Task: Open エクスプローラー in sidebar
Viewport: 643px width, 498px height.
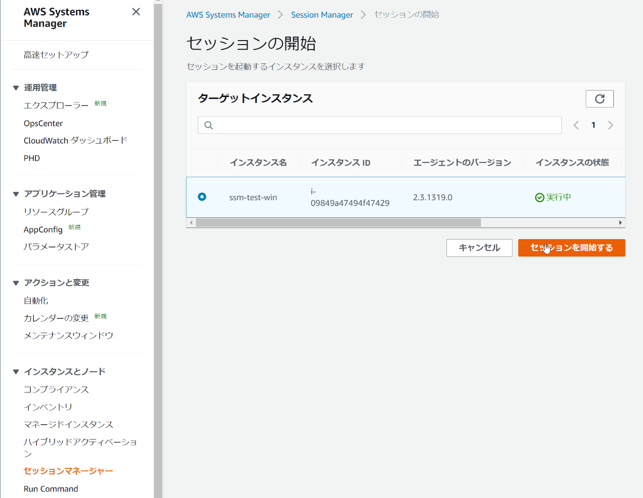Action: [56, 105]
